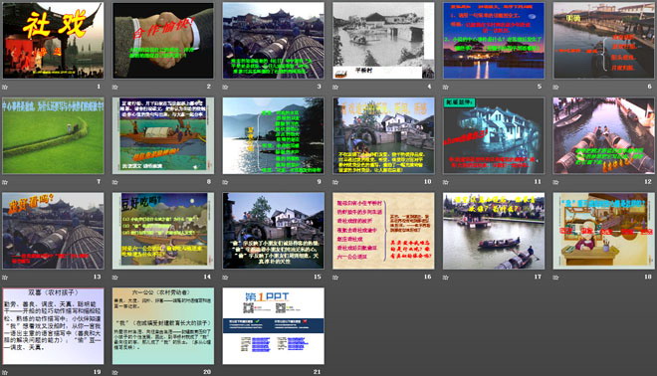The width and height of the screenshot is (657, 376).
Task: Select the 社戏 title slide thumbnail
Action: 53,41
